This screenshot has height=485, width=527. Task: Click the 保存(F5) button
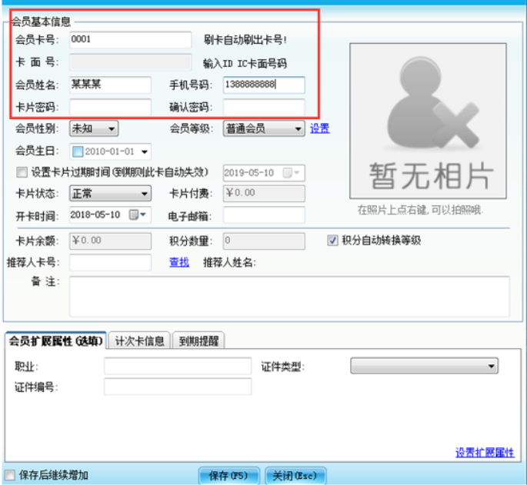pyautogui.click(x=228, y=476)
